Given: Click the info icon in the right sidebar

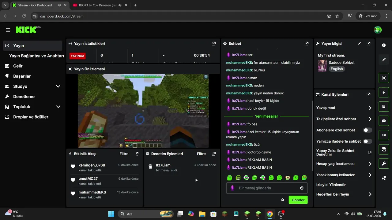Looking at the screenshot, I should 384,45.
